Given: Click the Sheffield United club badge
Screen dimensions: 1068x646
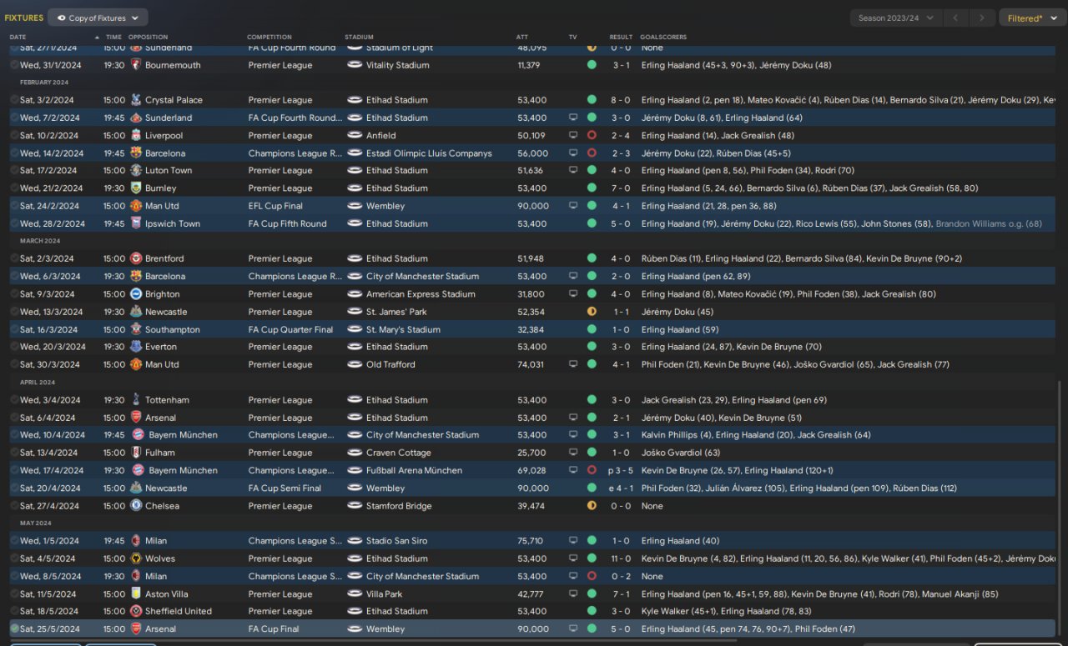Looking at the screenshot, I should tap(136, 611).
